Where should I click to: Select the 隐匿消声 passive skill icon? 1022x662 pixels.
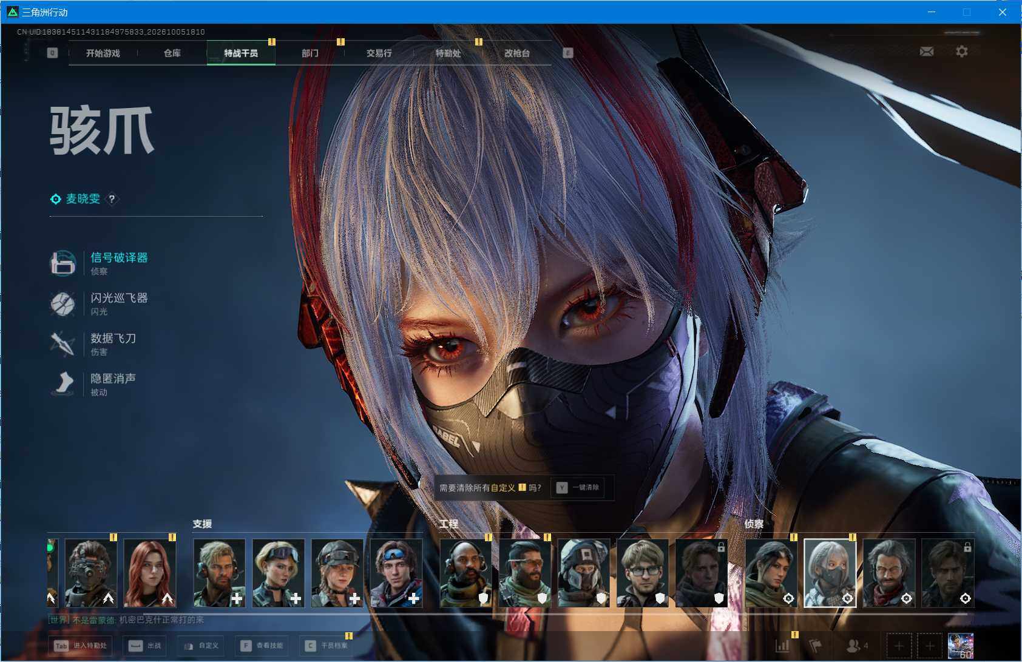(x=63, y=383)
